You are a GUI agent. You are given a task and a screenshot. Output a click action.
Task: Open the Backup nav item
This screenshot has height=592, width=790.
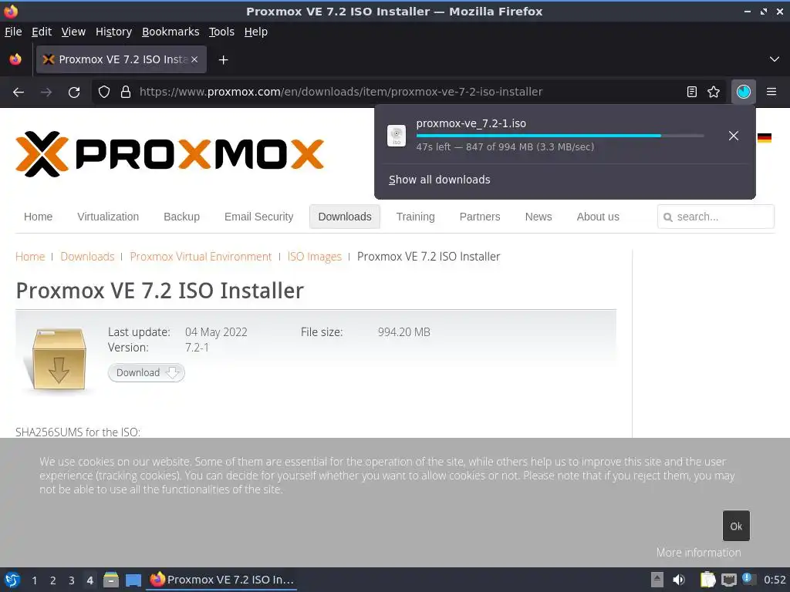tap(181, 217)
